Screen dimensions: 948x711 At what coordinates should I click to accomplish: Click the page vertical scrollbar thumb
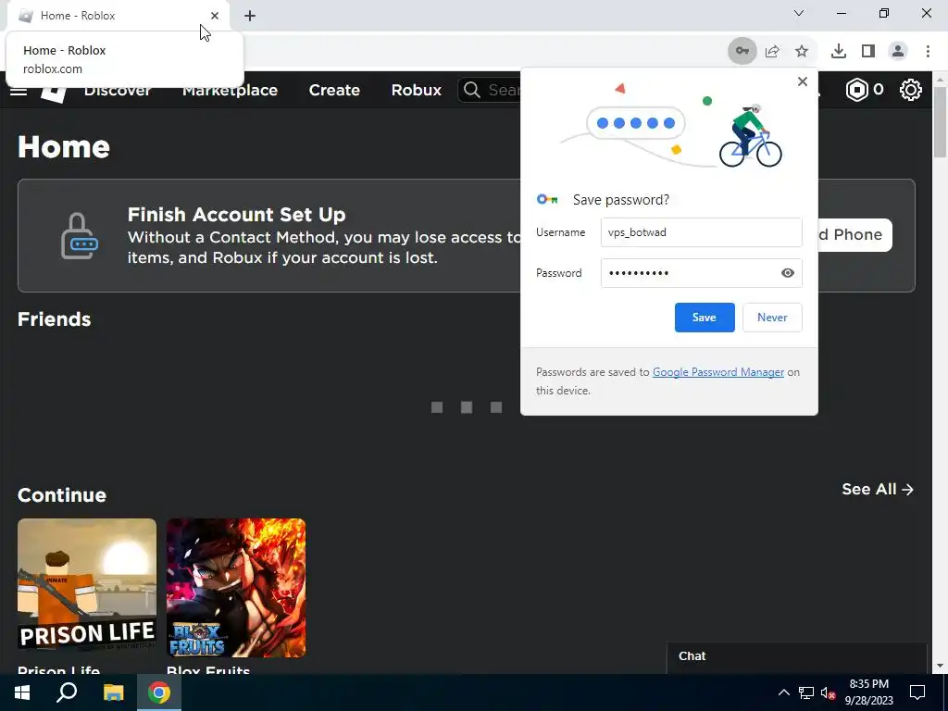941,122
